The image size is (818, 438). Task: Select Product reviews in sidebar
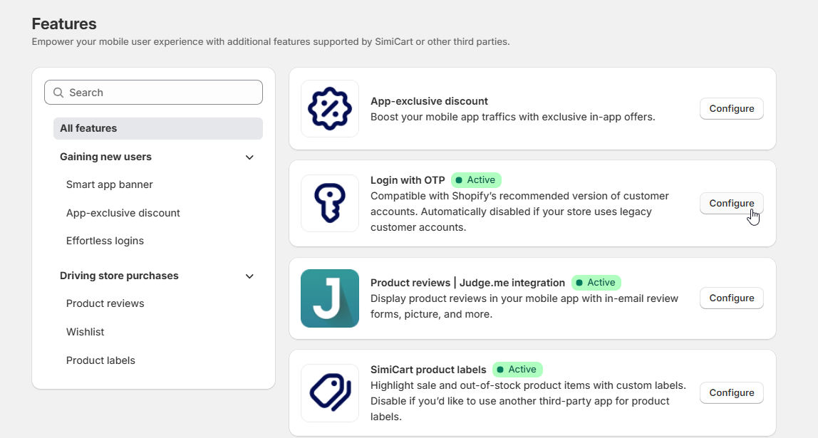pos(105,303)
